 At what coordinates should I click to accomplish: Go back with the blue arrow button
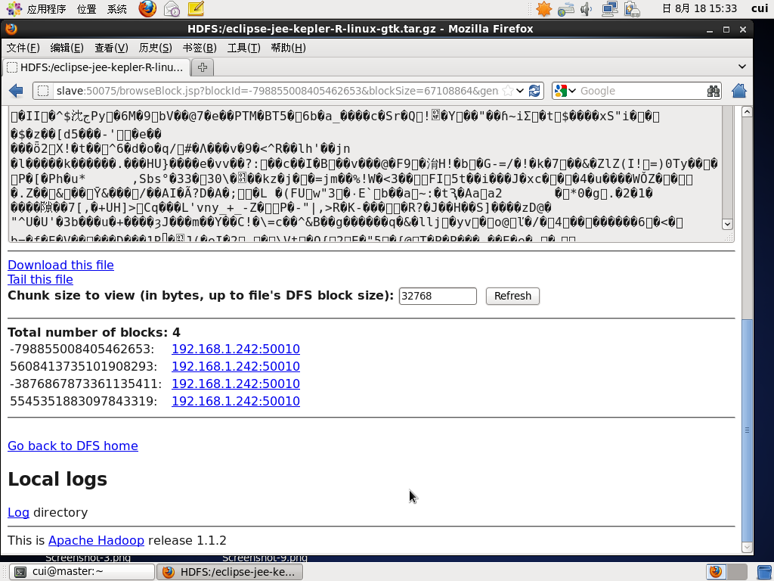point(17,91)
